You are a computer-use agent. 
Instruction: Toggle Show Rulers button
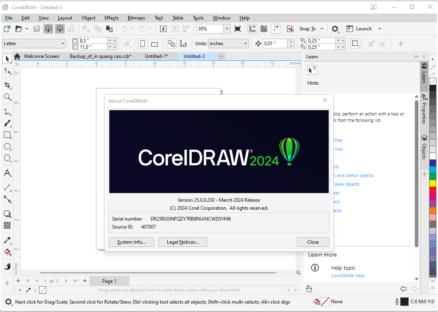click(x=252, y=28)
